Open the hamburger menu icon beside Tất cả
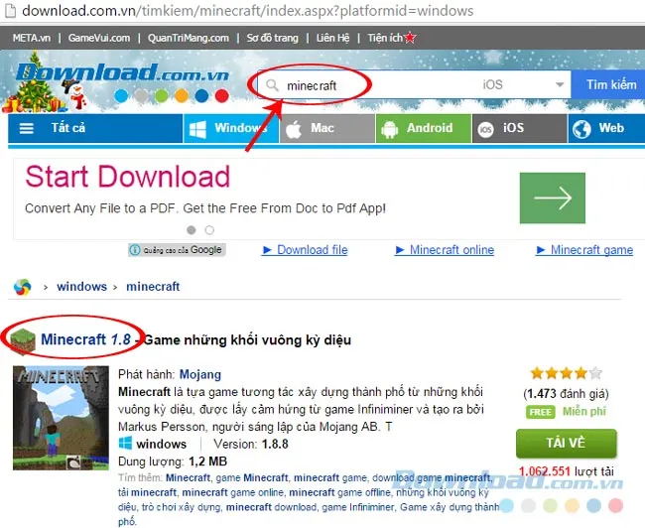The height and width of the screenshot is (528, 645). tap(27, 129)
